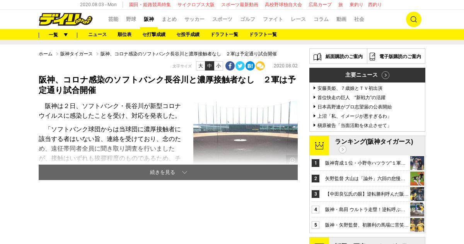Share article on Twitter
This screenshot has height=244, width=464.
coord(240,66)
